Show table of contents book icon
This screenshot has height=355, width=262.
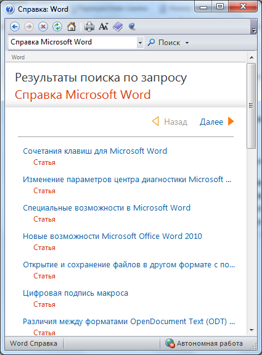118,27
